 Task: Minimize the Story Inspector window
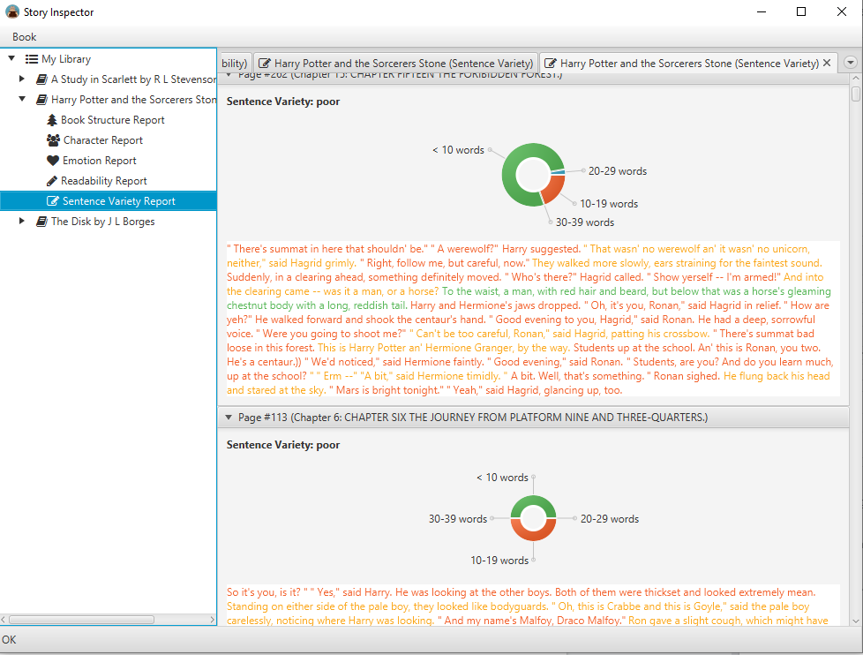pos(762,12)
